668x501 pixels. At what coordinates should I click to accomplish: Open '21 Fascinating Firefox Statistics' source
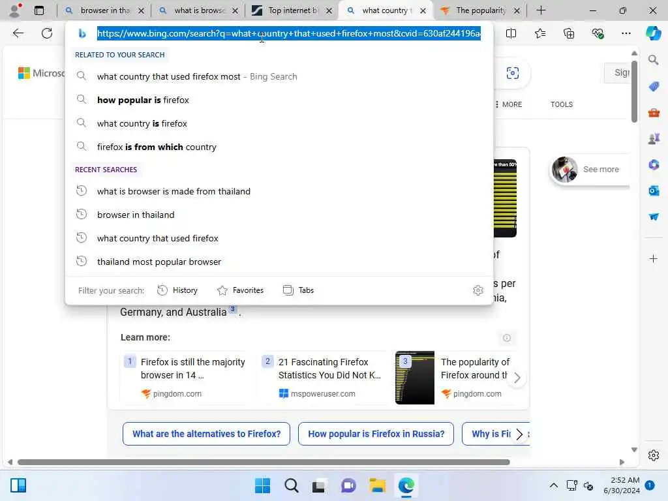tap(326, 378)
